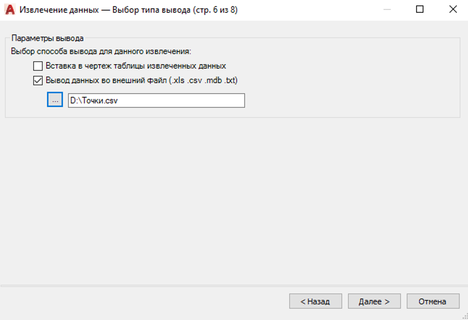Click the AutoCAD logo in the title bar
Viewport: 468px width, 320px height.
10,10
